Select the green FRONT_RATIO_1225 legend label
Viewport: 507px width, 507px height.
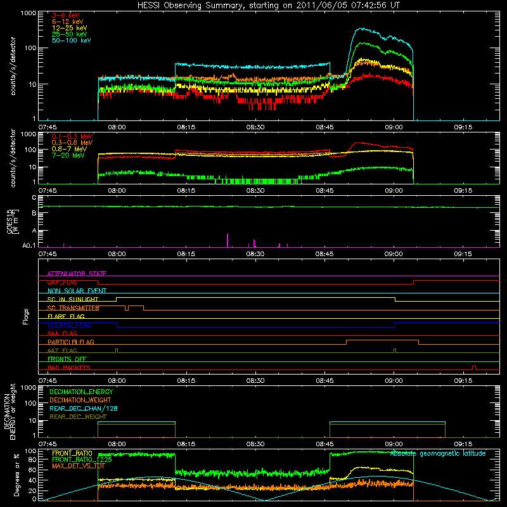[x=82, y=459]
